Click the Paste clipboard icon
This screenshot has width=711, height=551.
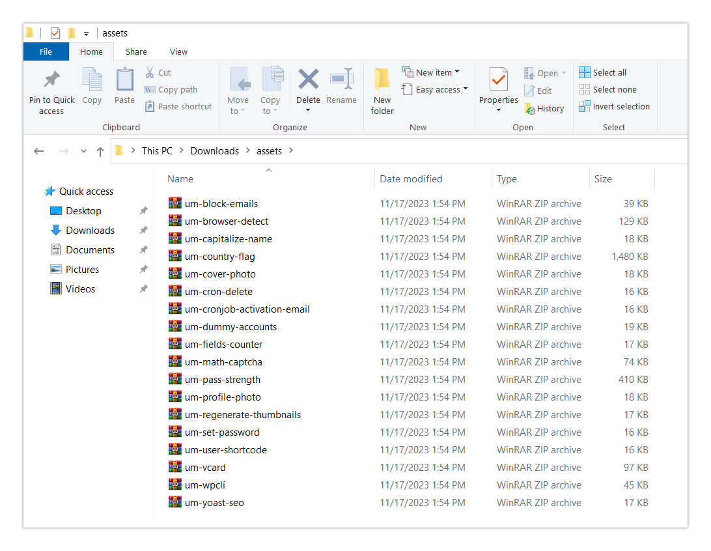(125, 79)
